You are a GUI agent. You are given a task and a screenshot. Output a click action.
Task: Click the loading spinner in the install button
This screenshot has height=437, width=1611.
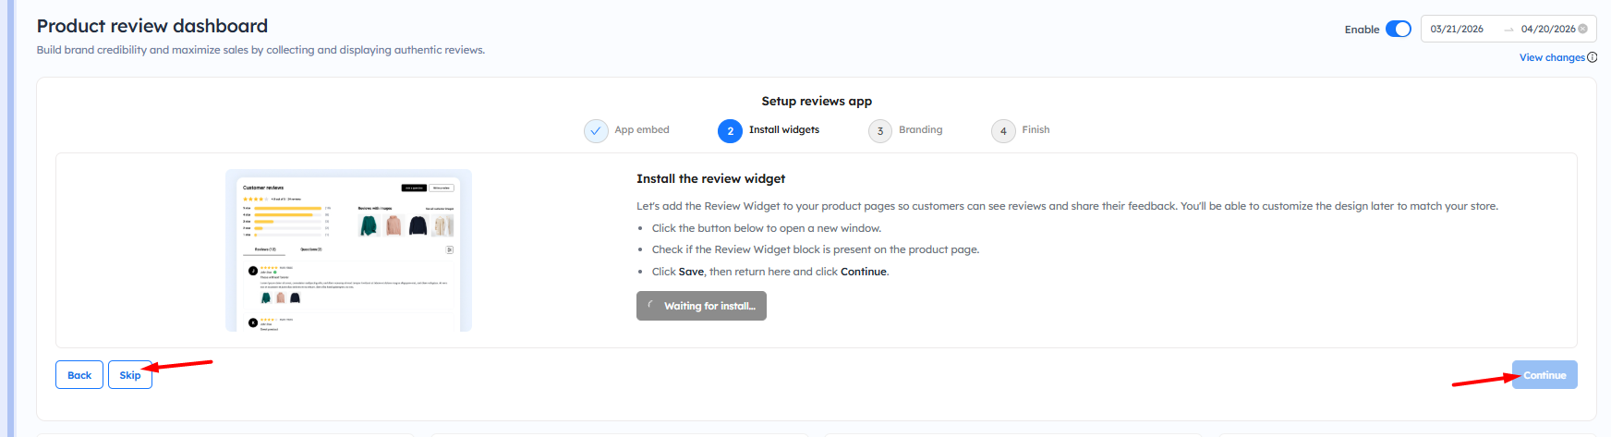click(x=651, y=306)
